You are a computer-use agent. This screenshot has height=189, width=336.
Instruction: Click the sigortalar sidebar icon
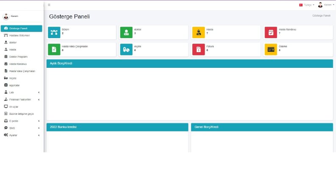tap(6, 85)
